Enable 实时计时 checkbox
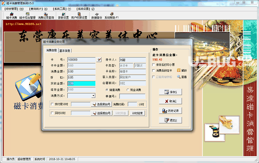 pos(52,113)
